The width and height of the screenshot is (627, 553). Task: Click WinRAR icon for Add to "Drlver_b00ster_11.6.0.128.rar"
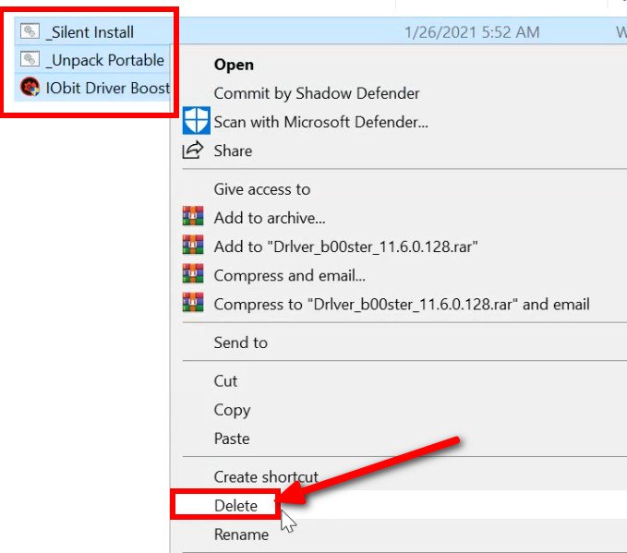pyautogui.click(x=193, y=246)
